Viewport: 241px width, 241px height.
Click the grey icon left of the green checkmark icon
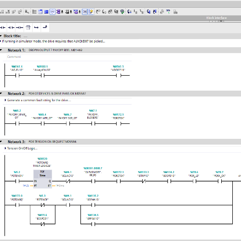(x=116, y=12)
